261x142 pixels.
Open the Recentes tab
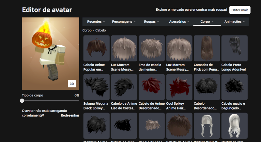(x=96, y=21)
